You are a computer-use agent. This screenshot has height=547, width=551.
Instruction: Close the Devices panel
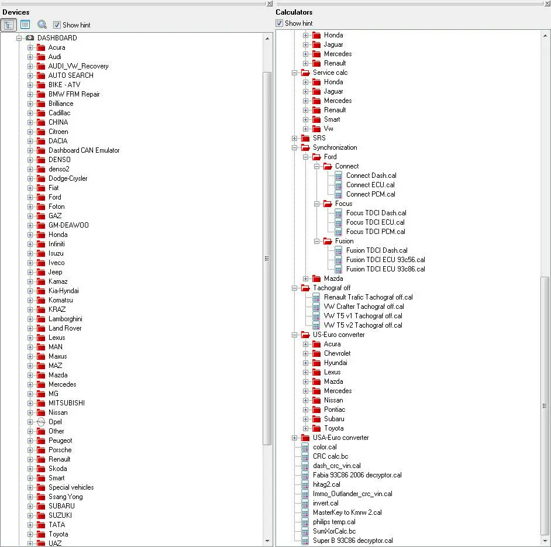pos(270,3)
